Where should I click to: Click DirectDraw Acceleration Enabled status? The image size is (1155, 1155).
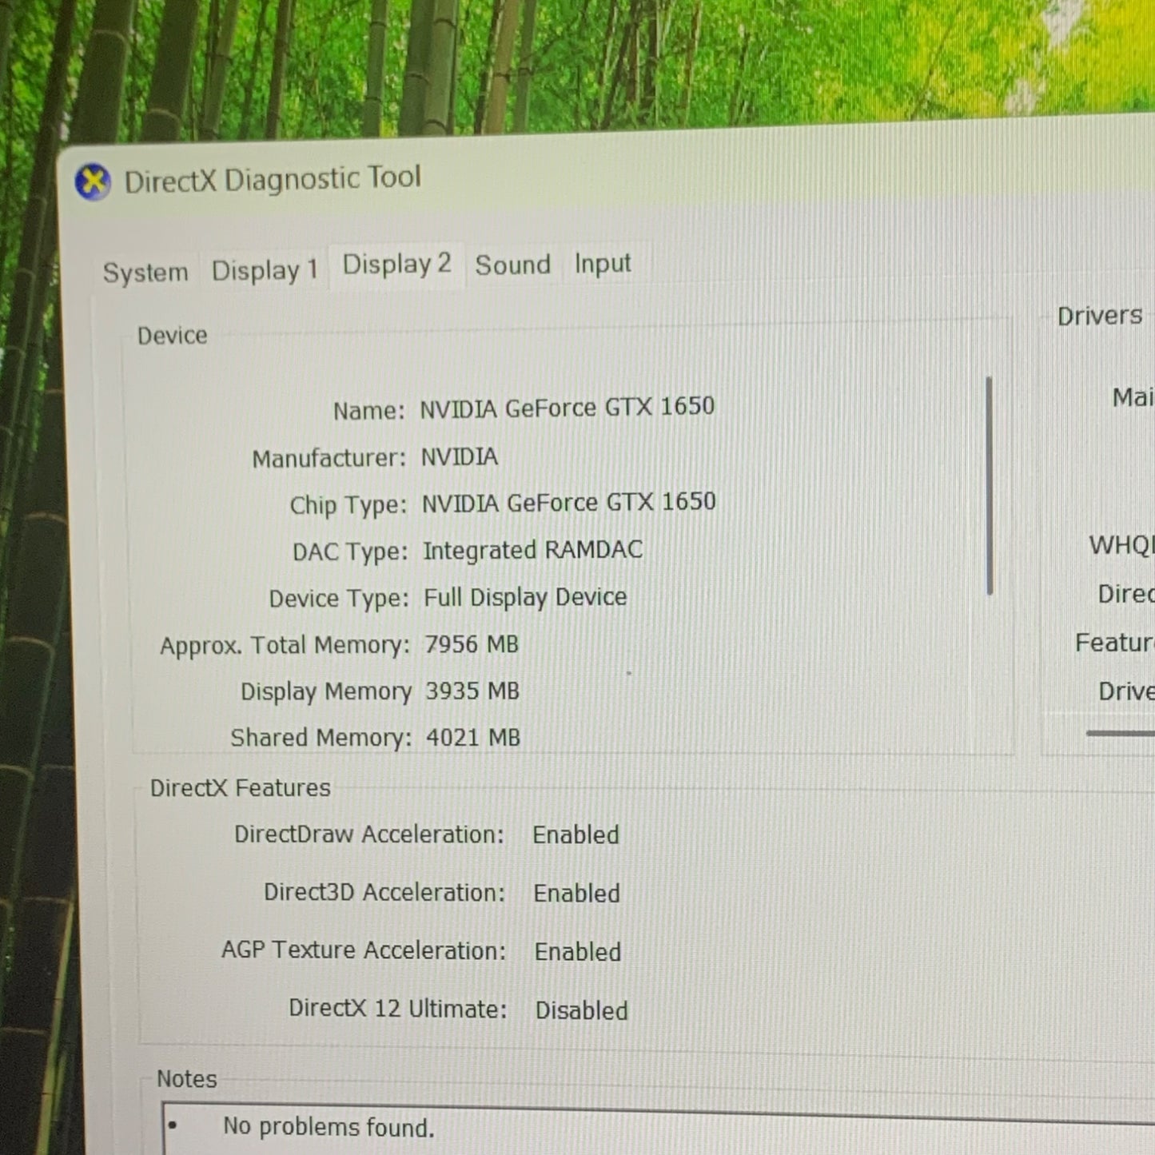(576, 834)
